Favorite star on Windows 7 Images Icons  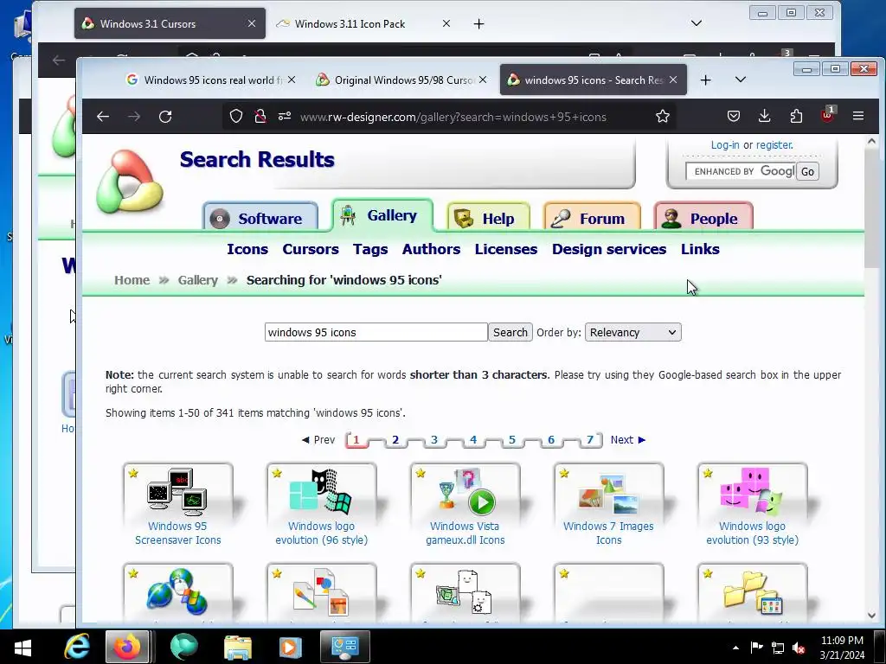coord(564,473)
